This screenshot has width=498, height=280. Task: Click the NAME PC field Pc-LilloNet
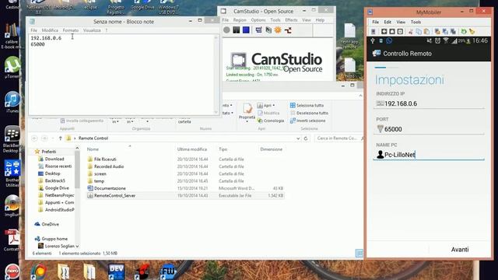tap(429, 155)
